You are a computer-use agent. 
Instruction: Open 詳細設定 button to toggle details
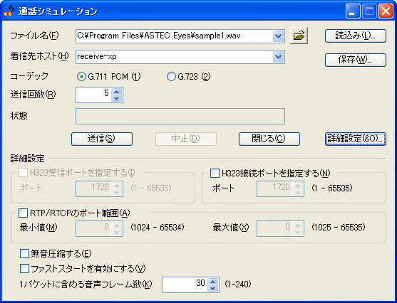[x=356, y=139]
